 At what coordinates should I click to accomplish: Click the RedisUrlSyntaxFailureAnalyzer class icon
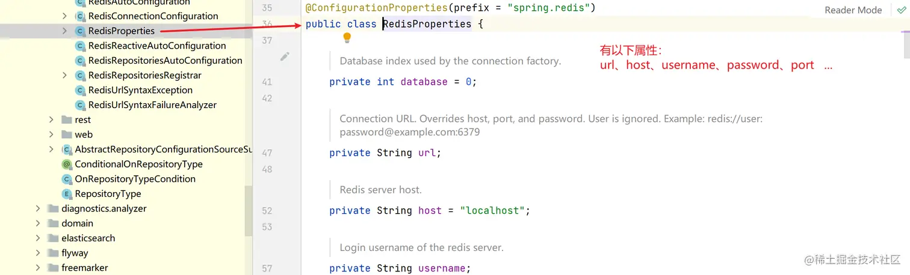(x=79, y=105)
